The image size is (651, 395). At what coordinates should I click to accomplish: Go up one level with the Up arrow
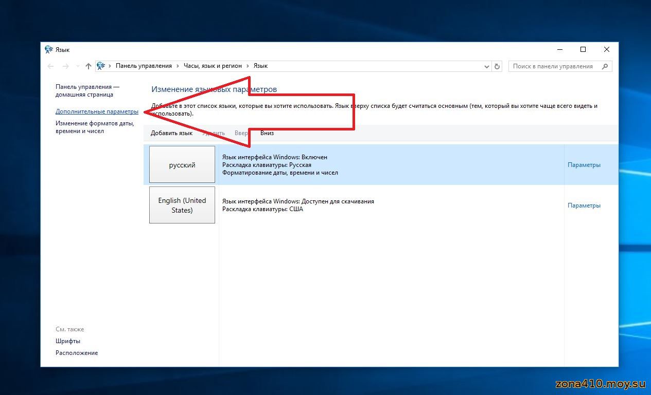(89, 66)
